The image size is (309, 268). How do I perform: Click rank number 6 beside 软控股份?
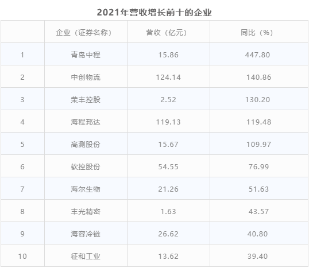[22, 167]
